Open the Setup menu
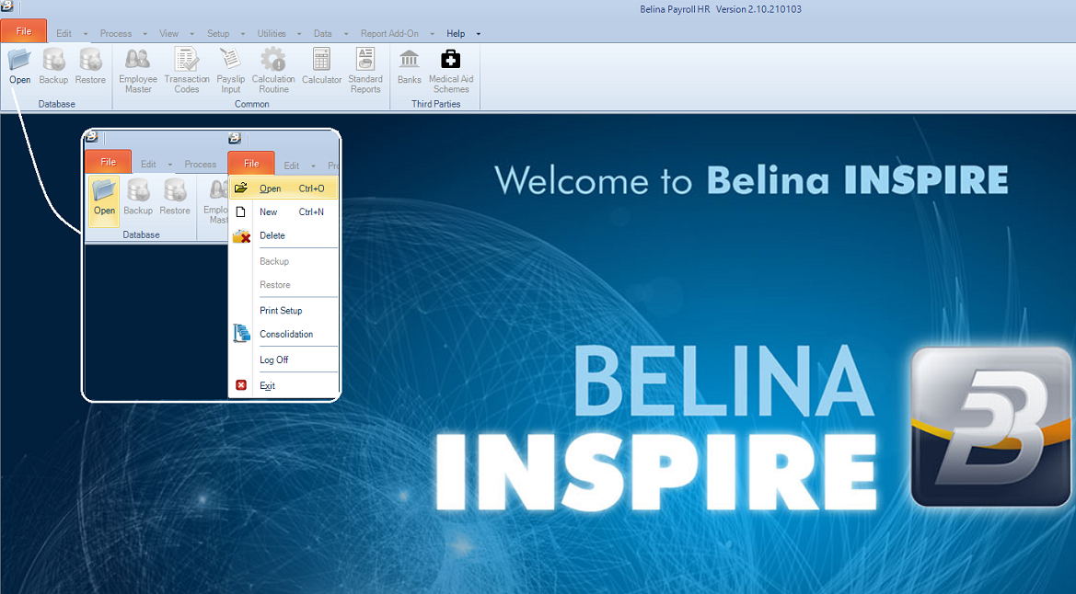The height and width of the screenshot is (594, 1076). tap(218, 34)
